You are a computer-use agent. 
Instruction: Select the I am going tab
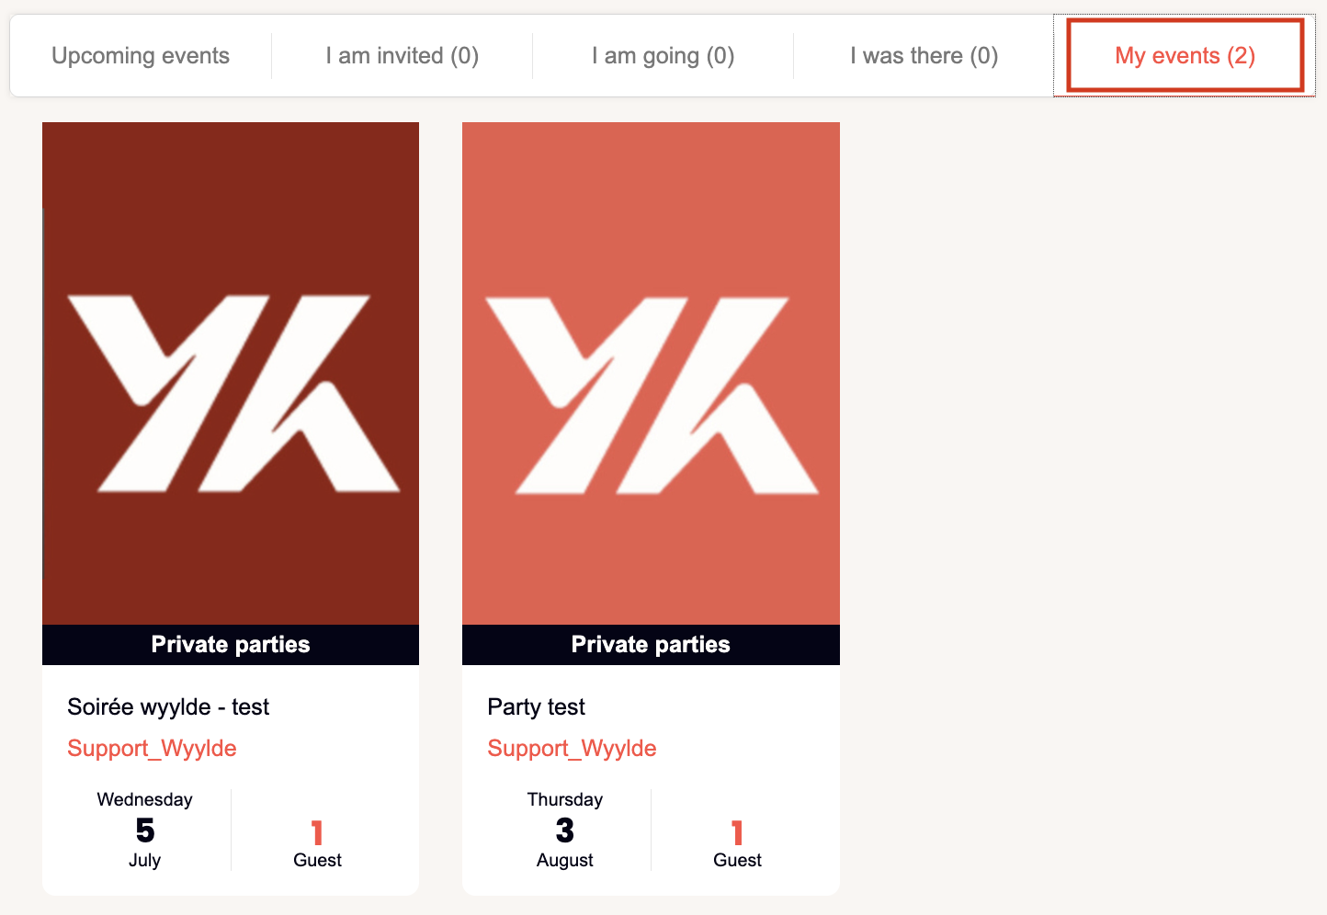[x=663, y=56]
